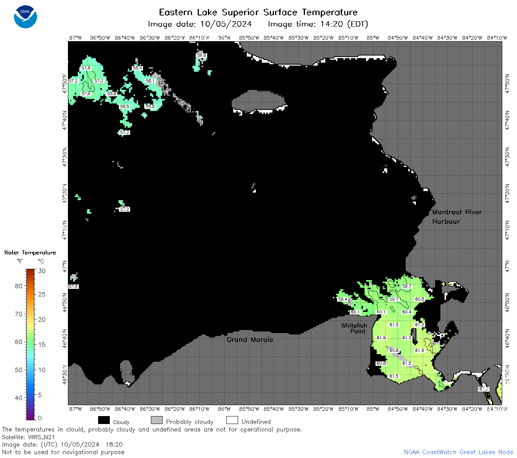Click the 50 Fahrenheit scale tick label
The height and width of the screenshot is (458, 517).
point(18,370)
